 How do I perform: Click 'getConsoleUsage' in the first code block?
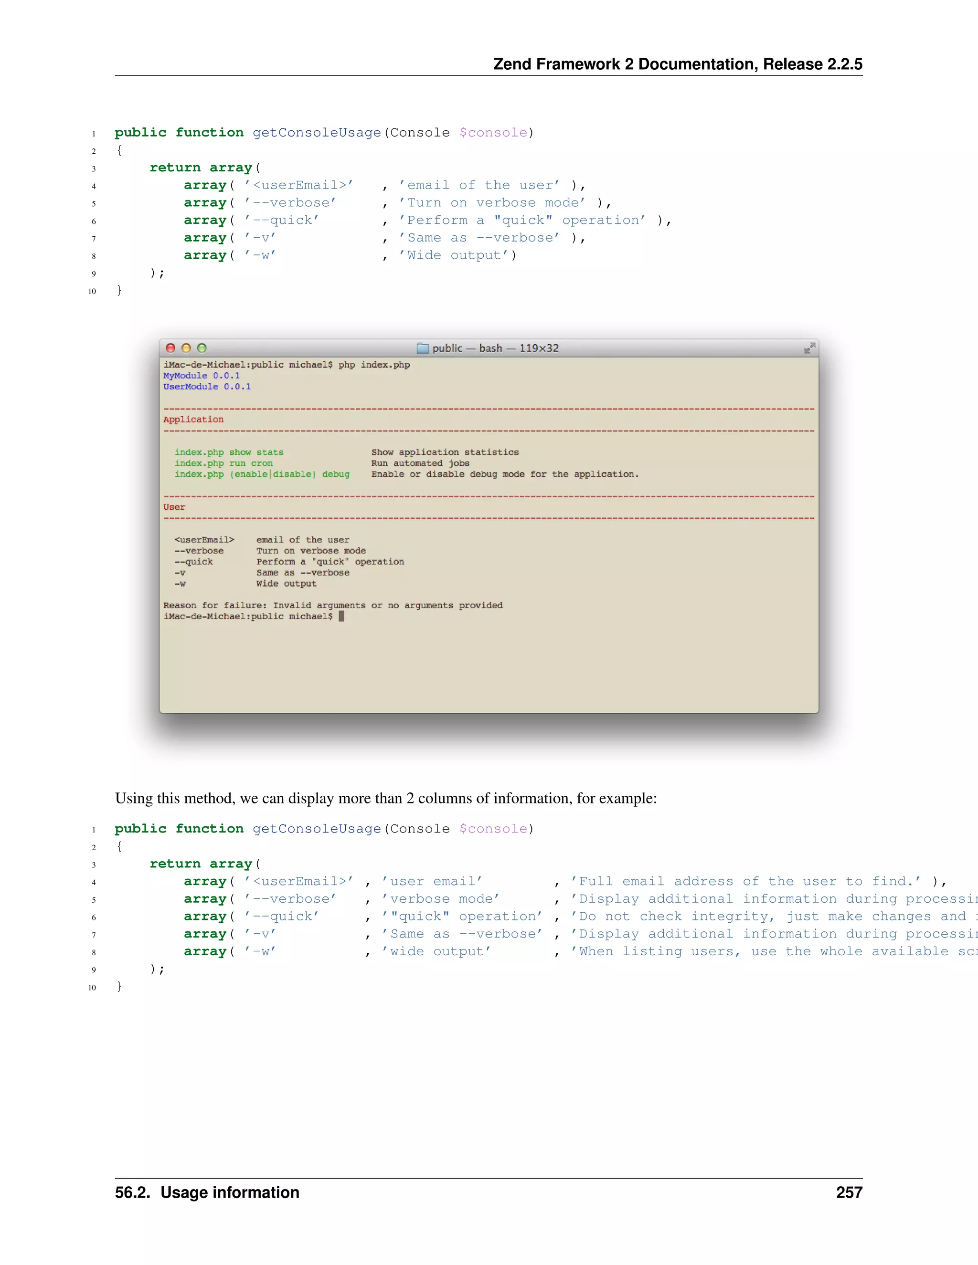pyautogui.click(x=316, y=133)
